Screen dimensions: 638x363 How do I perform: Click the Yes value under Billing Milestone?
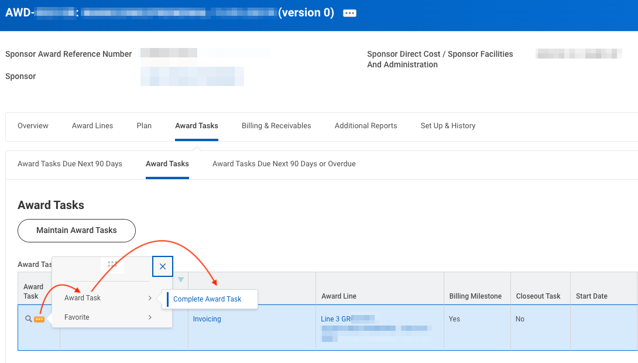[454, 319]
